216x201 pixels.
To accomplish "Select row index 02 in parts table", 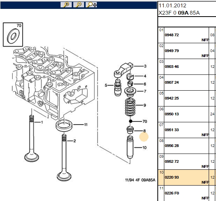I will tap(161, 46).
